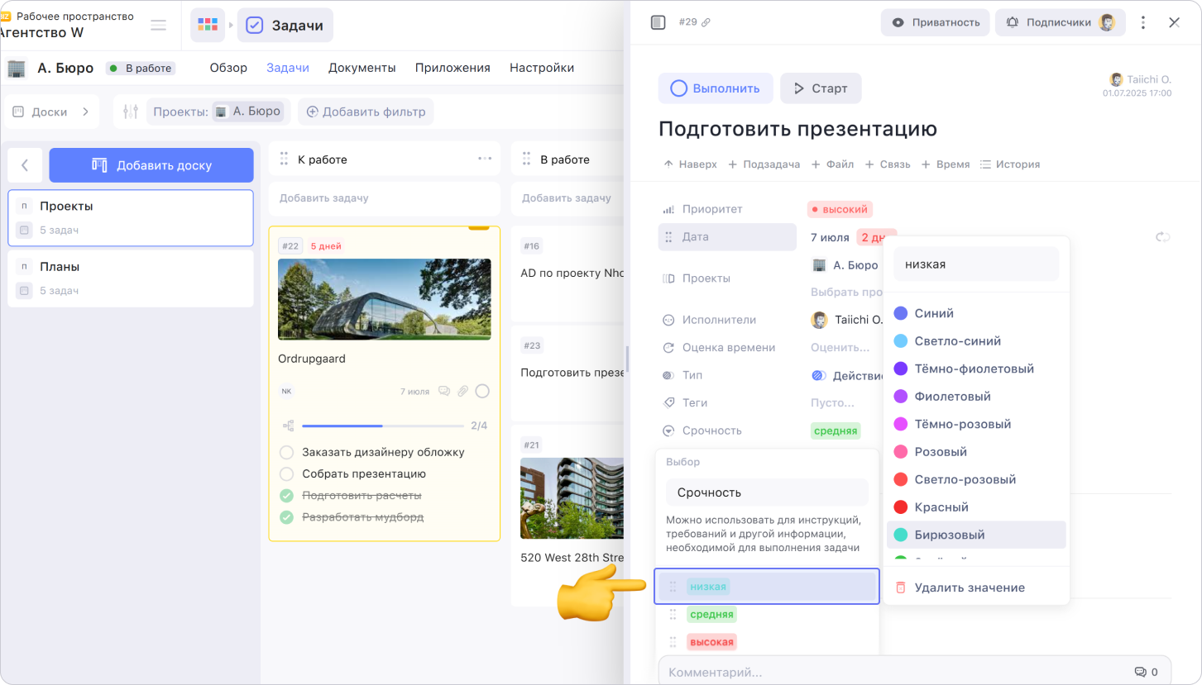1202x685 pixels.
Task: Open the Проекты: А. Бюро filter dropdown
Action: pyautogui.click(x=217, y=112)
